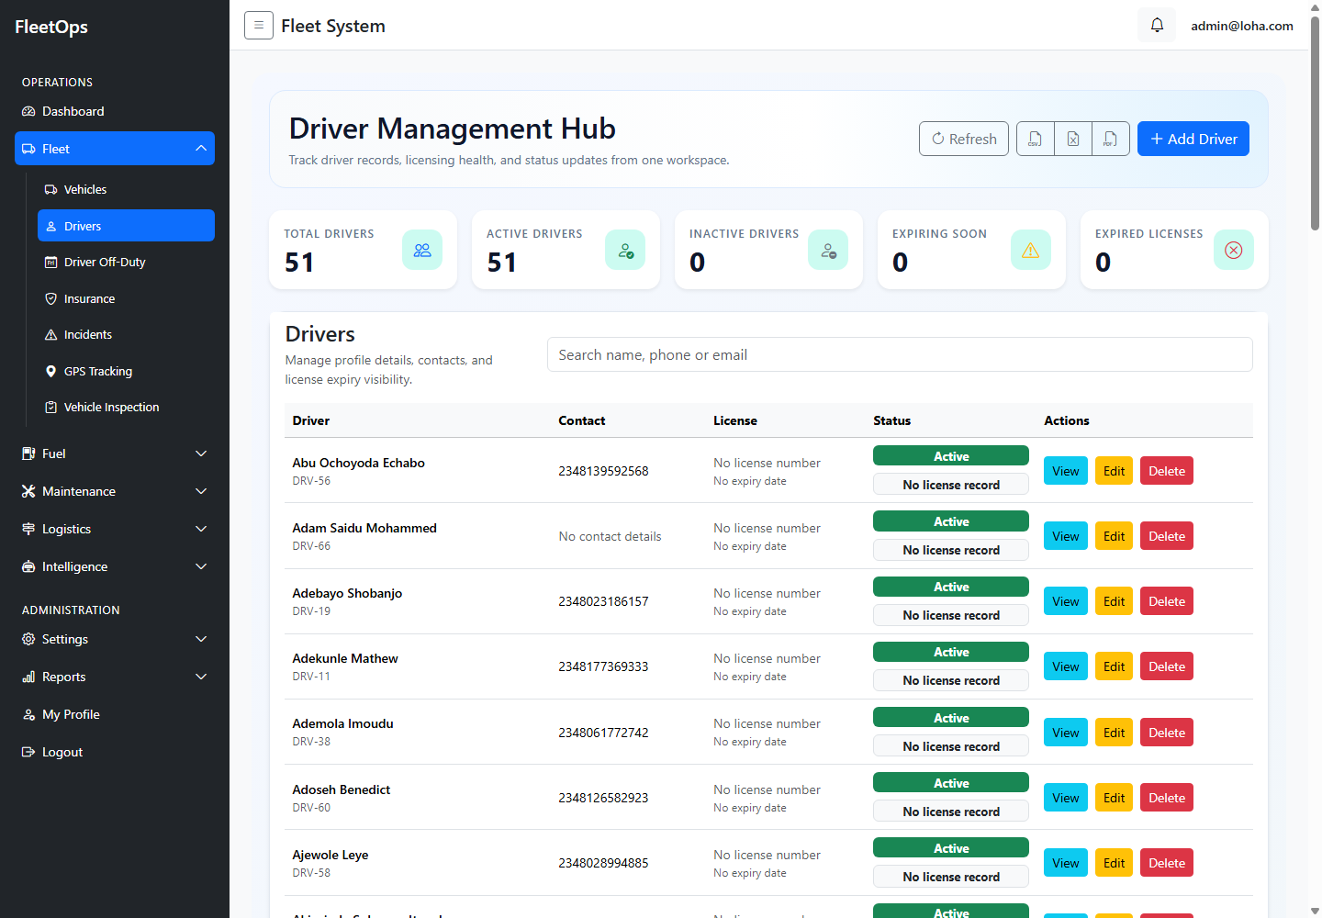The width and height of the screenshot is (1322, 918).
Task: Select Drivers in the Fleet submenu
Action: click(x=126, y=226)
